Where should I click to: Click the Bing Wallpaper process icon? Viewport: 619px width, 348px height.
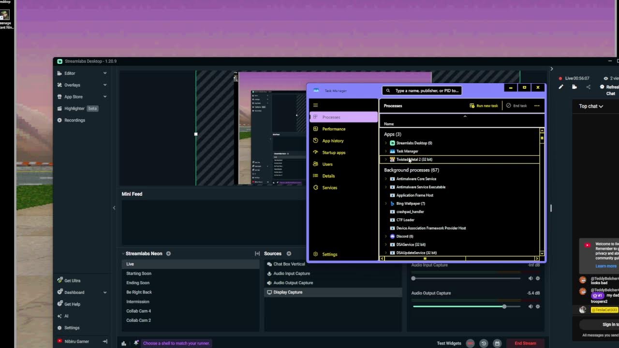tap(392, 203)
